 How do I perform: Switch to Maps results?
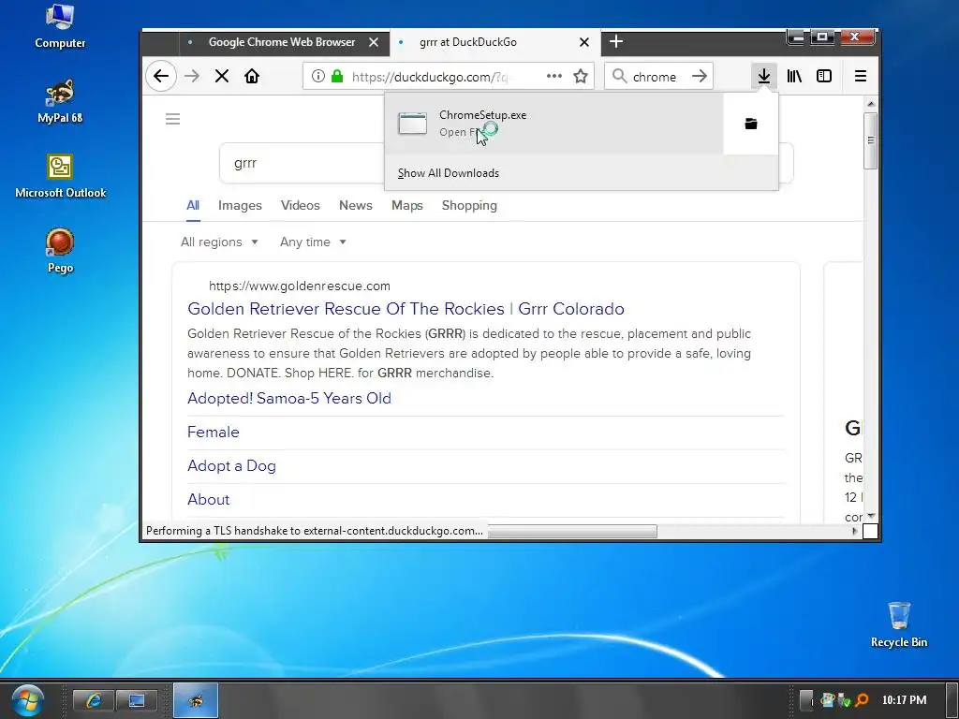click(407, 205)
